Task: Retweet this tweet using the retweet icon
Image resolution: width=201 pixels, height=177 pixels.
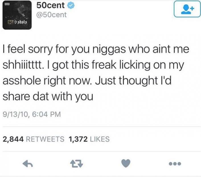Action: point(77,164)
